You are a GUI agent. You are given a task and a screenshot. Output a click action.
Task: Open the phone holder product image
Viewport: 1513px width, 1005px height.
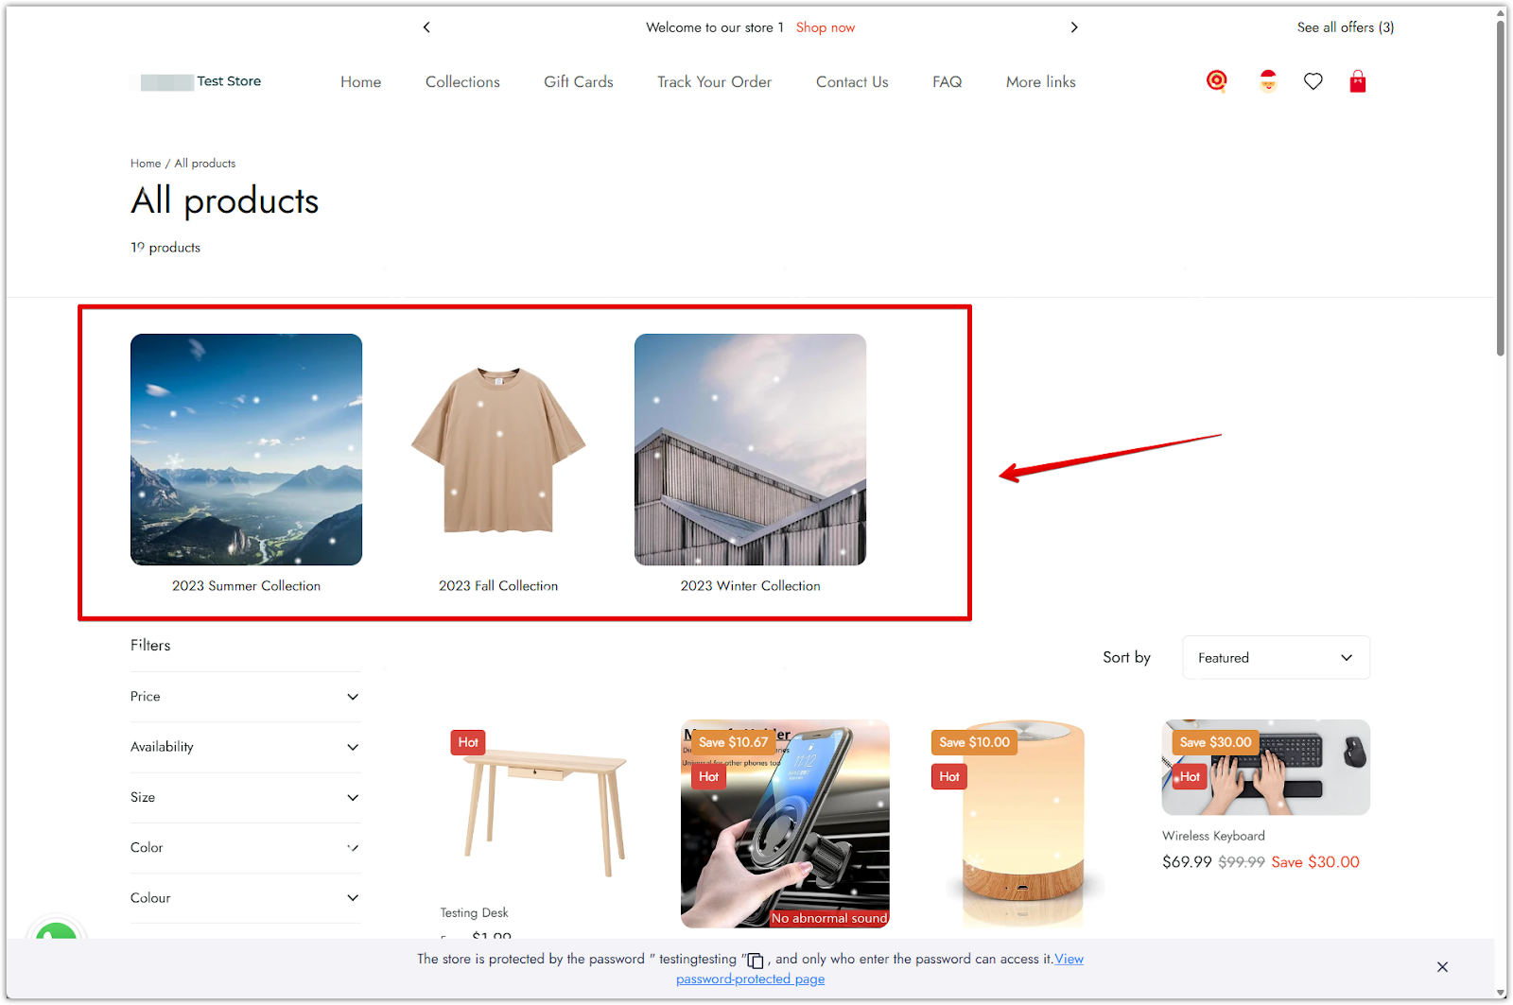[785, 823]
